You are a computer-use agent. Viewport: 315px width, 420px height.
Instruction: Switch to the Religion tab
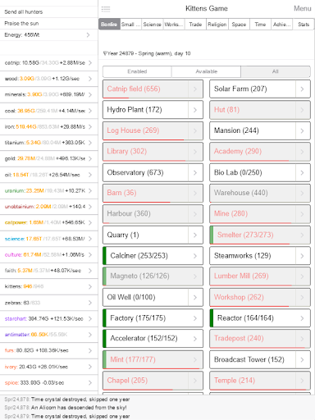click(217, 25)
